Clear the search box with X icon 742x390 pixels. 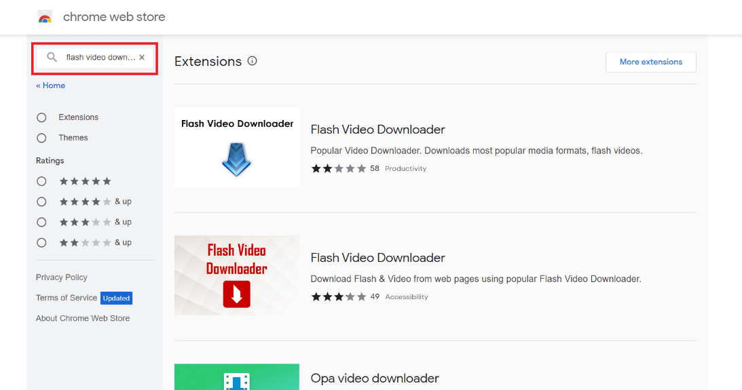[142, 57]
